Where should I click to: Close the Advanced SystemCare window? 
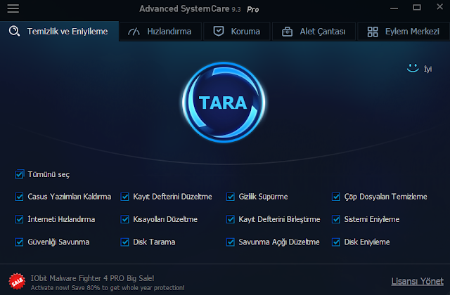(439, 7)
